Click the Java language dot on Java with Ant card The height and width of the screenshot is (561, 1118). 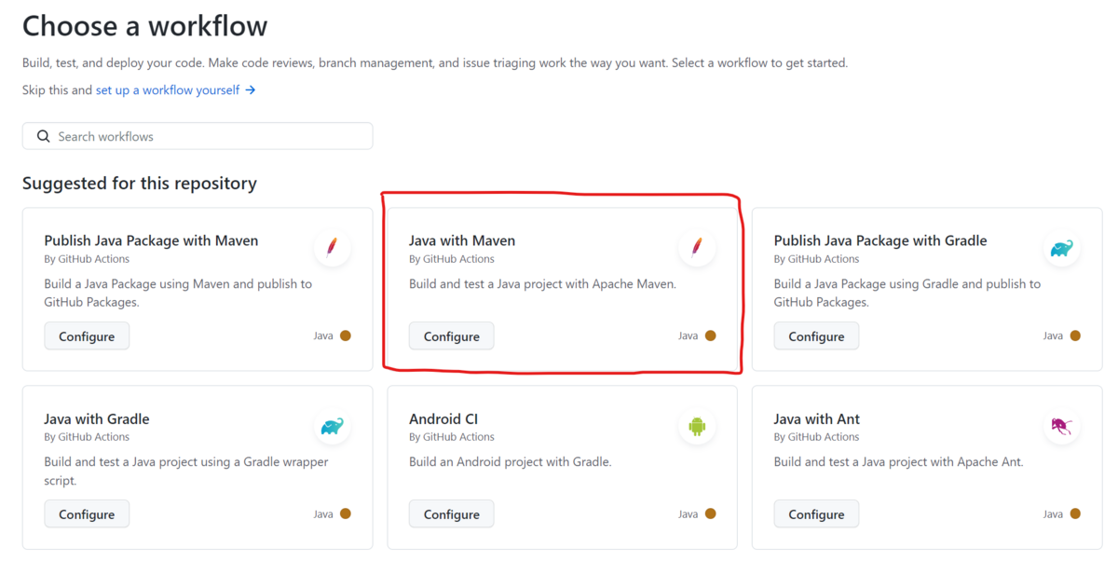[x=1075, y=513]
